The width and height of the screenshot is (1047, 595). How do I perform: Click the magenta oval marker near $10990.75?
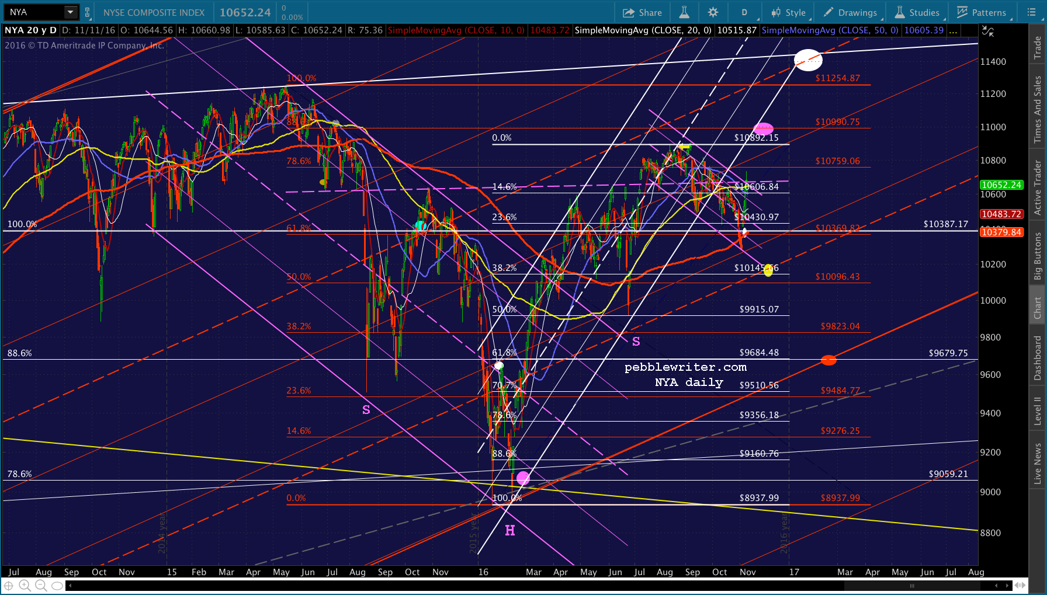764,128
